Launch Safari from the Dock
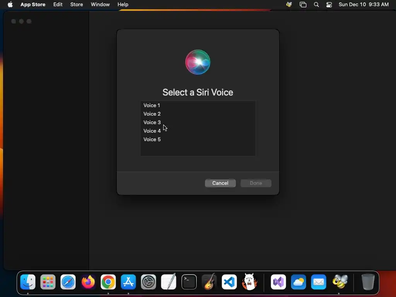 pos(68,282)
